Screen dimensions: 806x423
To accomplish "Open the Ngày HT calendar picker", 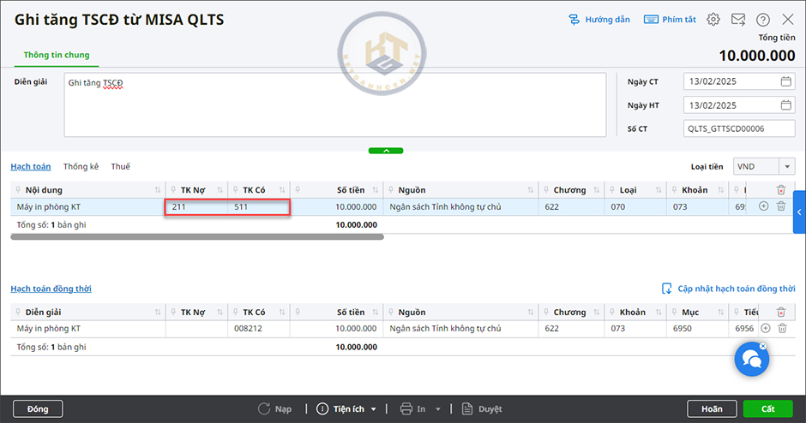I will [x=785, y=105].
